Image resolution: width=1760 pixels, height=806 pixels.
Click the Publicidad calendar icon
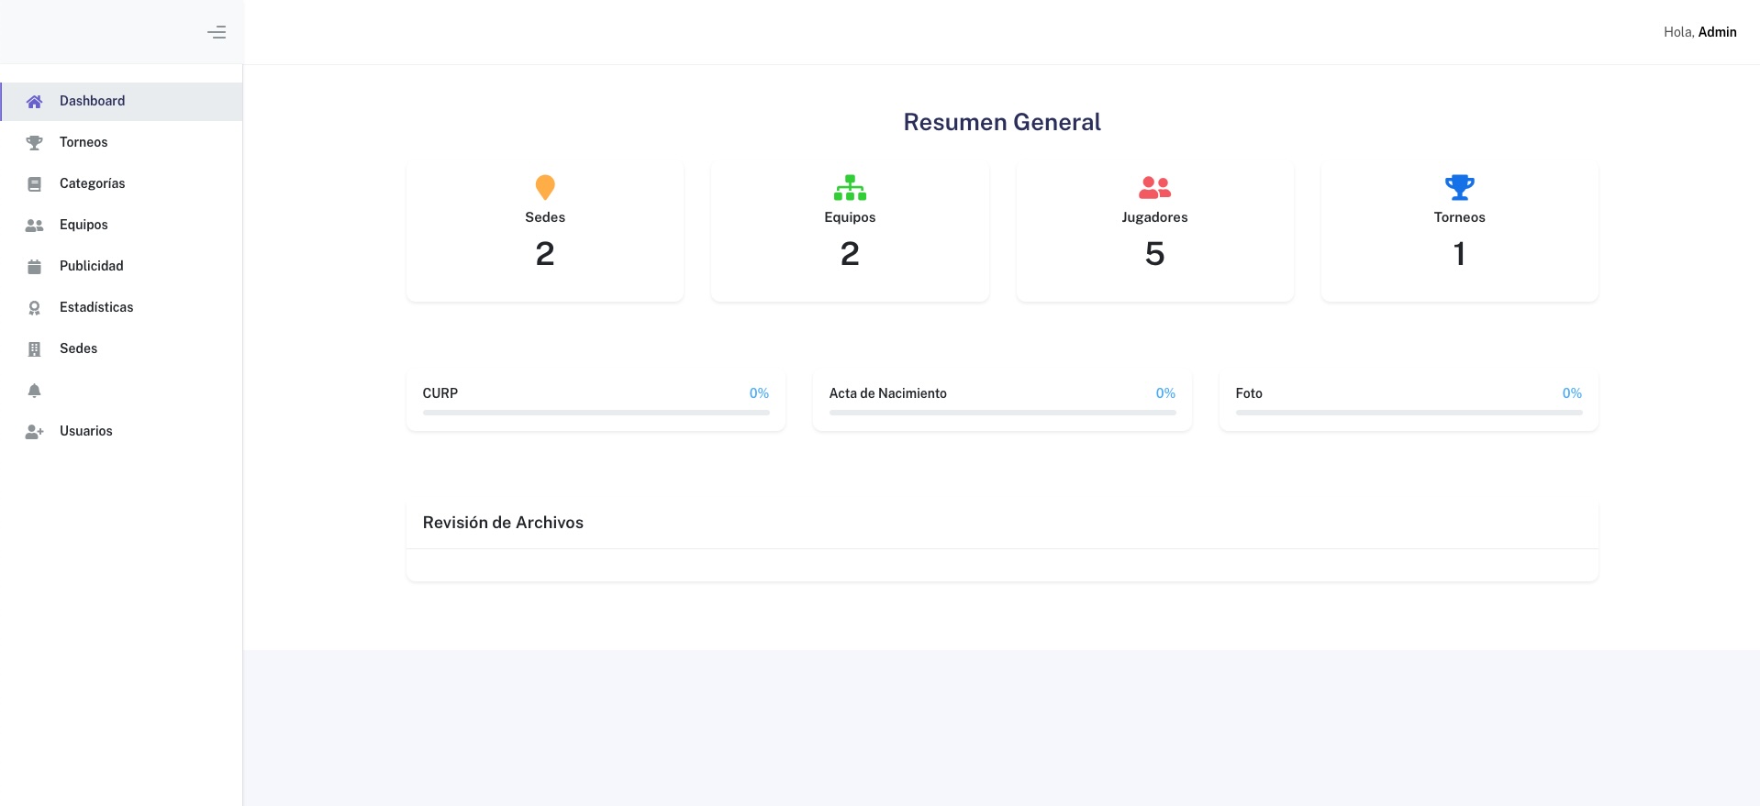pyautogui.click(x=34, y=267)
